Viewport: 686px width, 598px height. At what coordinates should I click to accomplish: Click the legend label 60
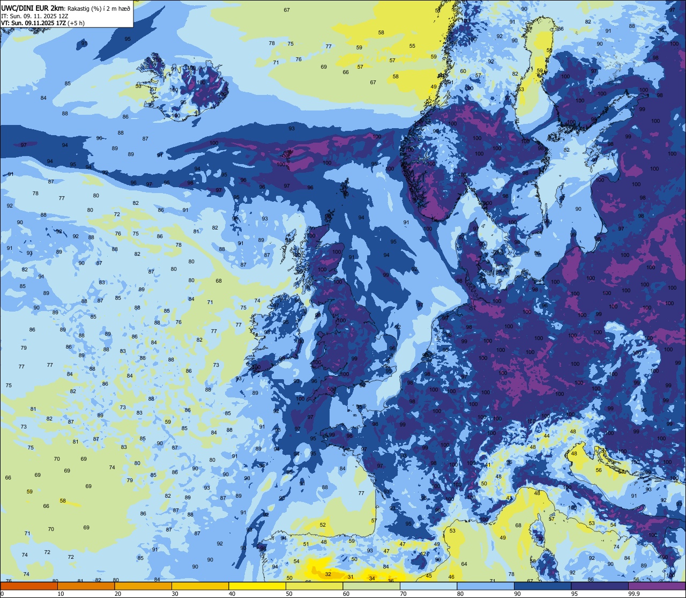[x=346, y=594]
